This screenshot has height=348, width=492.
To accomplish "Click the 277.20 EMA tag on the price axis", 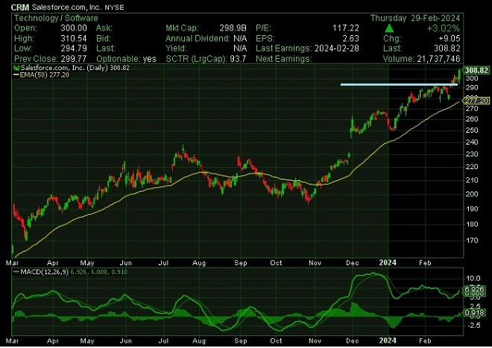I will coord(476,101).
